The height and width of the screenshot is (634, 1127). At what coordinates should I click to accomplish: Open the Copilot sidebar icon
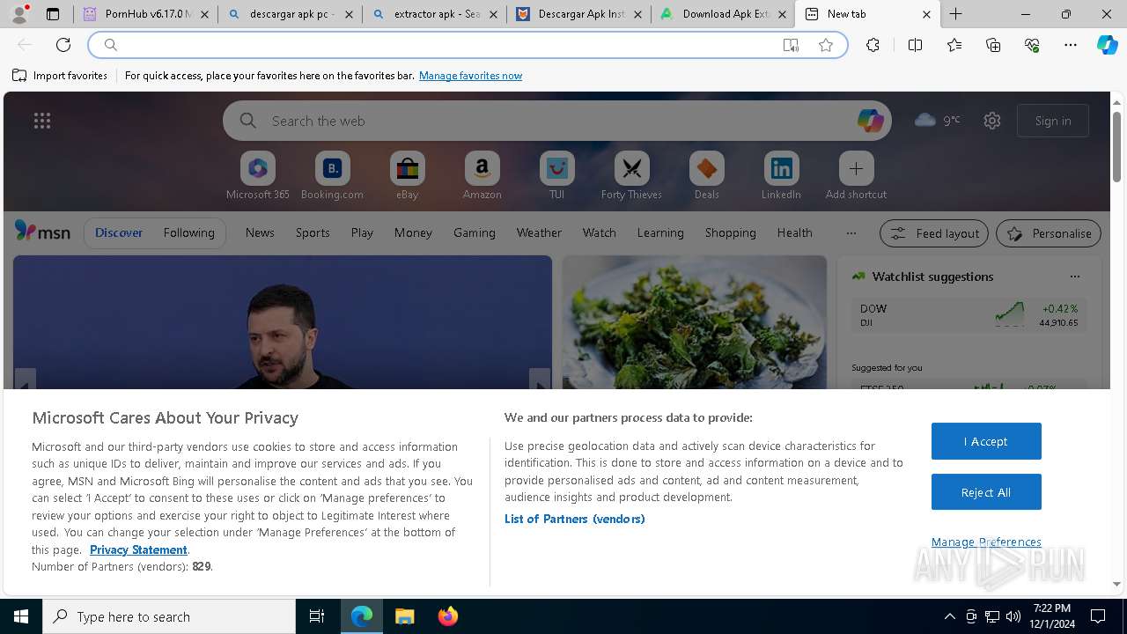pos(1108,45)
